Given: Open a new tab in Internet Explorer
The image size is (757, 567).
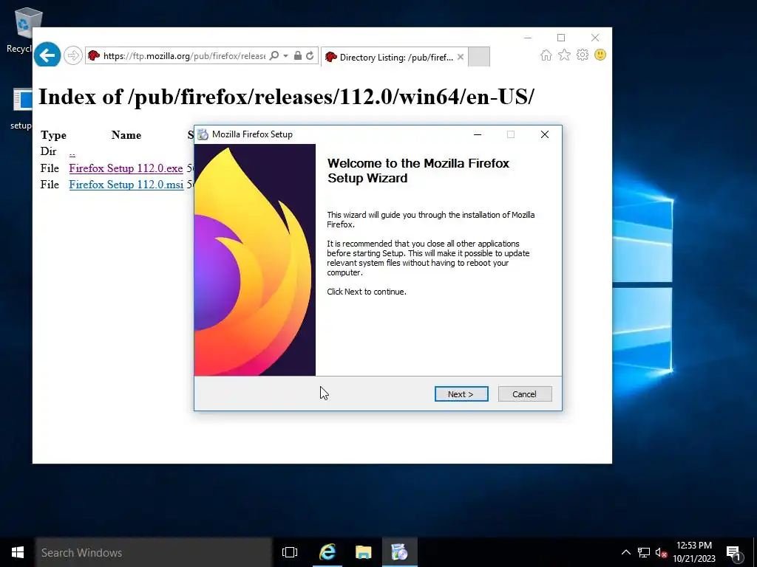Looking at the screenshot, I should pos(479,57).
